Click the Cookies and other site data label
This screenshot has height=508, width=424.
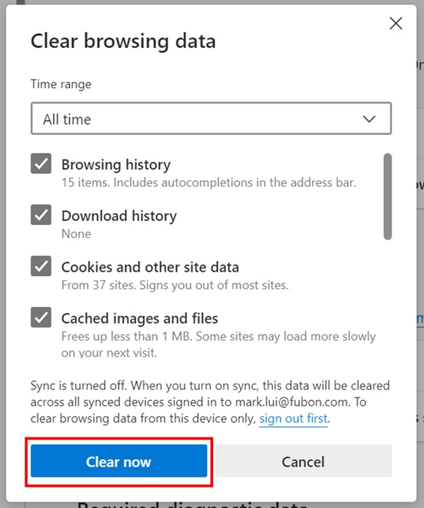(150, 267)
